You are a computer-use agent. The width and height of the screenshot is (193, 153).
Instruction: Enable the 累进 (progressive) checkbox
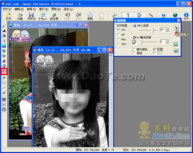point(134,53)
